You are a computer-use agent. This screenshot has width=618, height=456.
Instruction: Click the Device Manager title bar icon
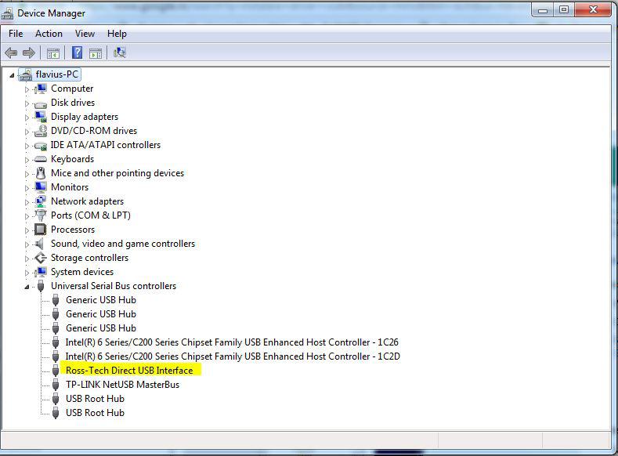click(7, 13)
